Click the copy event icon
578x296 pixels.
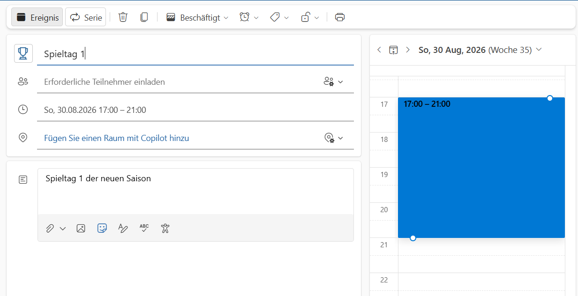[x=144, y=17]
